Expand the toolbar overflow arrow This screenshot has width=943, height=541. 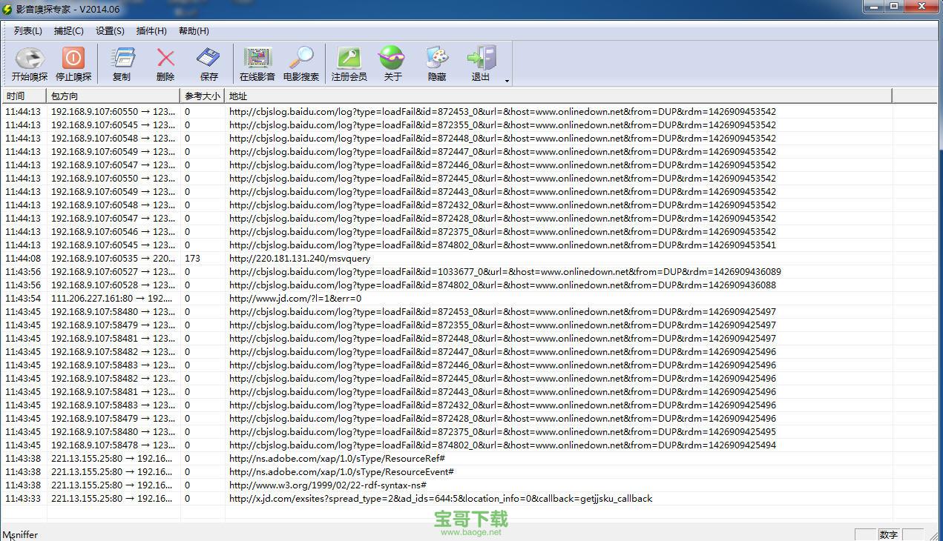click(x=507, y=81)
